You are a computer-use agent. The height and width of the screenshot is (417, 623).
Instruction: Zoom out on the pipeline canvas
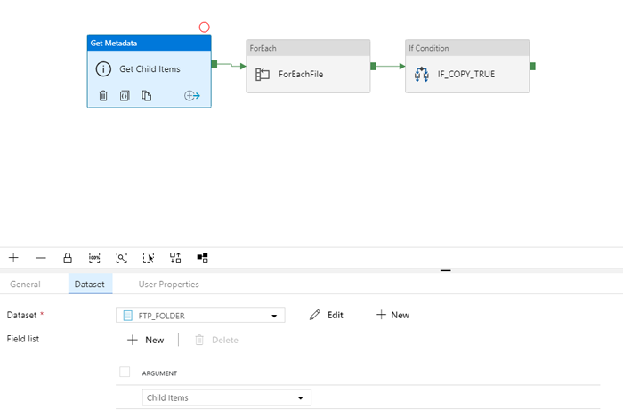(x=41, y=258)
